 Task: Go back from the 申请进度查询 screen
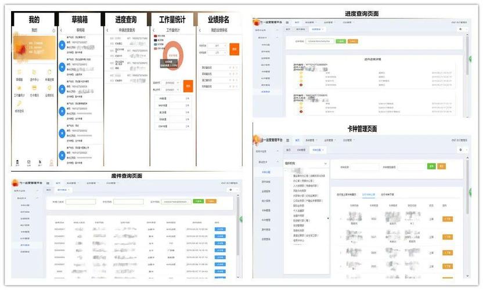coord(107,30)
